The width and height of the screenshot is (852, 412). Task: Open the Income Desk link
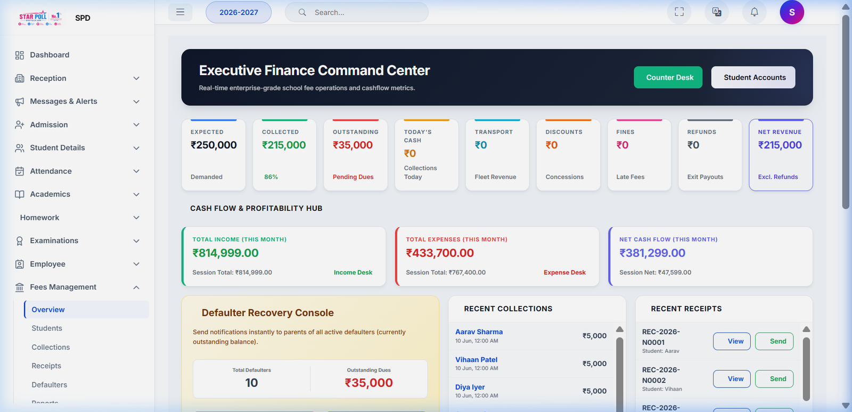[353, 272]
